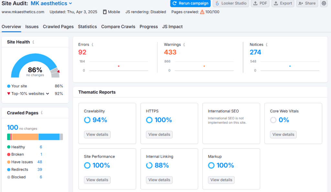Image resolution: width=331 pixels, height=192 pixels.
Task: Click the warning triangle beside Pages crawled
Action: [x=202, y=12]
